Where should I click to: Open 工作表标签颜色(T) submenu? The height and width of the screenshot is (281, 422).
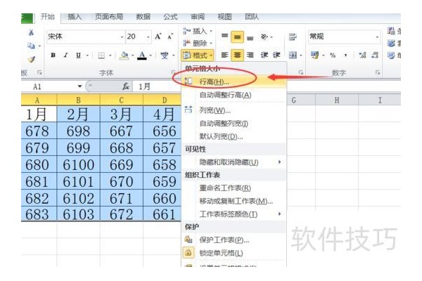click(234, 214)
